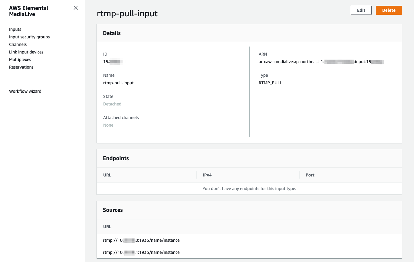This screenshot has height=262, width=414.
Task: Select the RTMP_PULL type value
Action: coord(270,83)
